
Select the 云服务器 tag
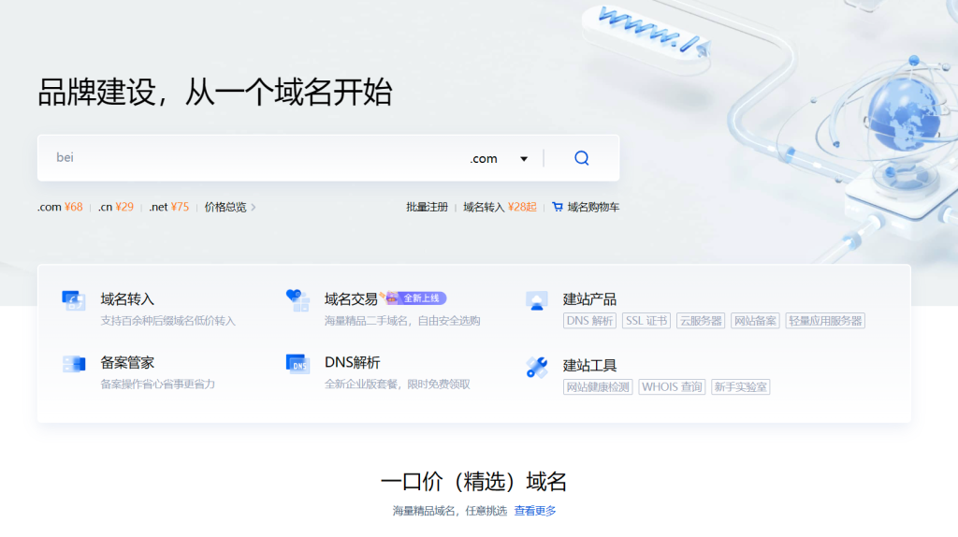click(x=701, y=321)
